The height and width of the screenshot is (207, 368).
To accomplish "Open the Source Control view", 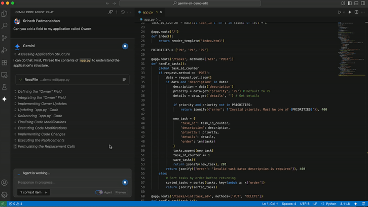I will (5, 38).
